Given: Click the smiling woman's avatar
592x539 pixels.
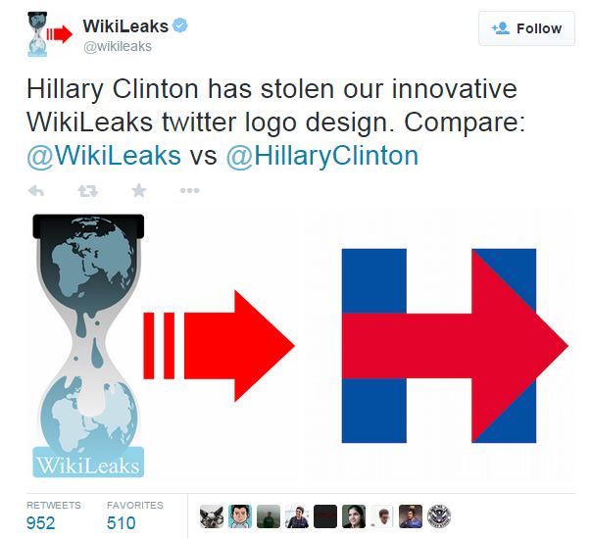Looking at the screenshot, I should (x=354, y=516).
